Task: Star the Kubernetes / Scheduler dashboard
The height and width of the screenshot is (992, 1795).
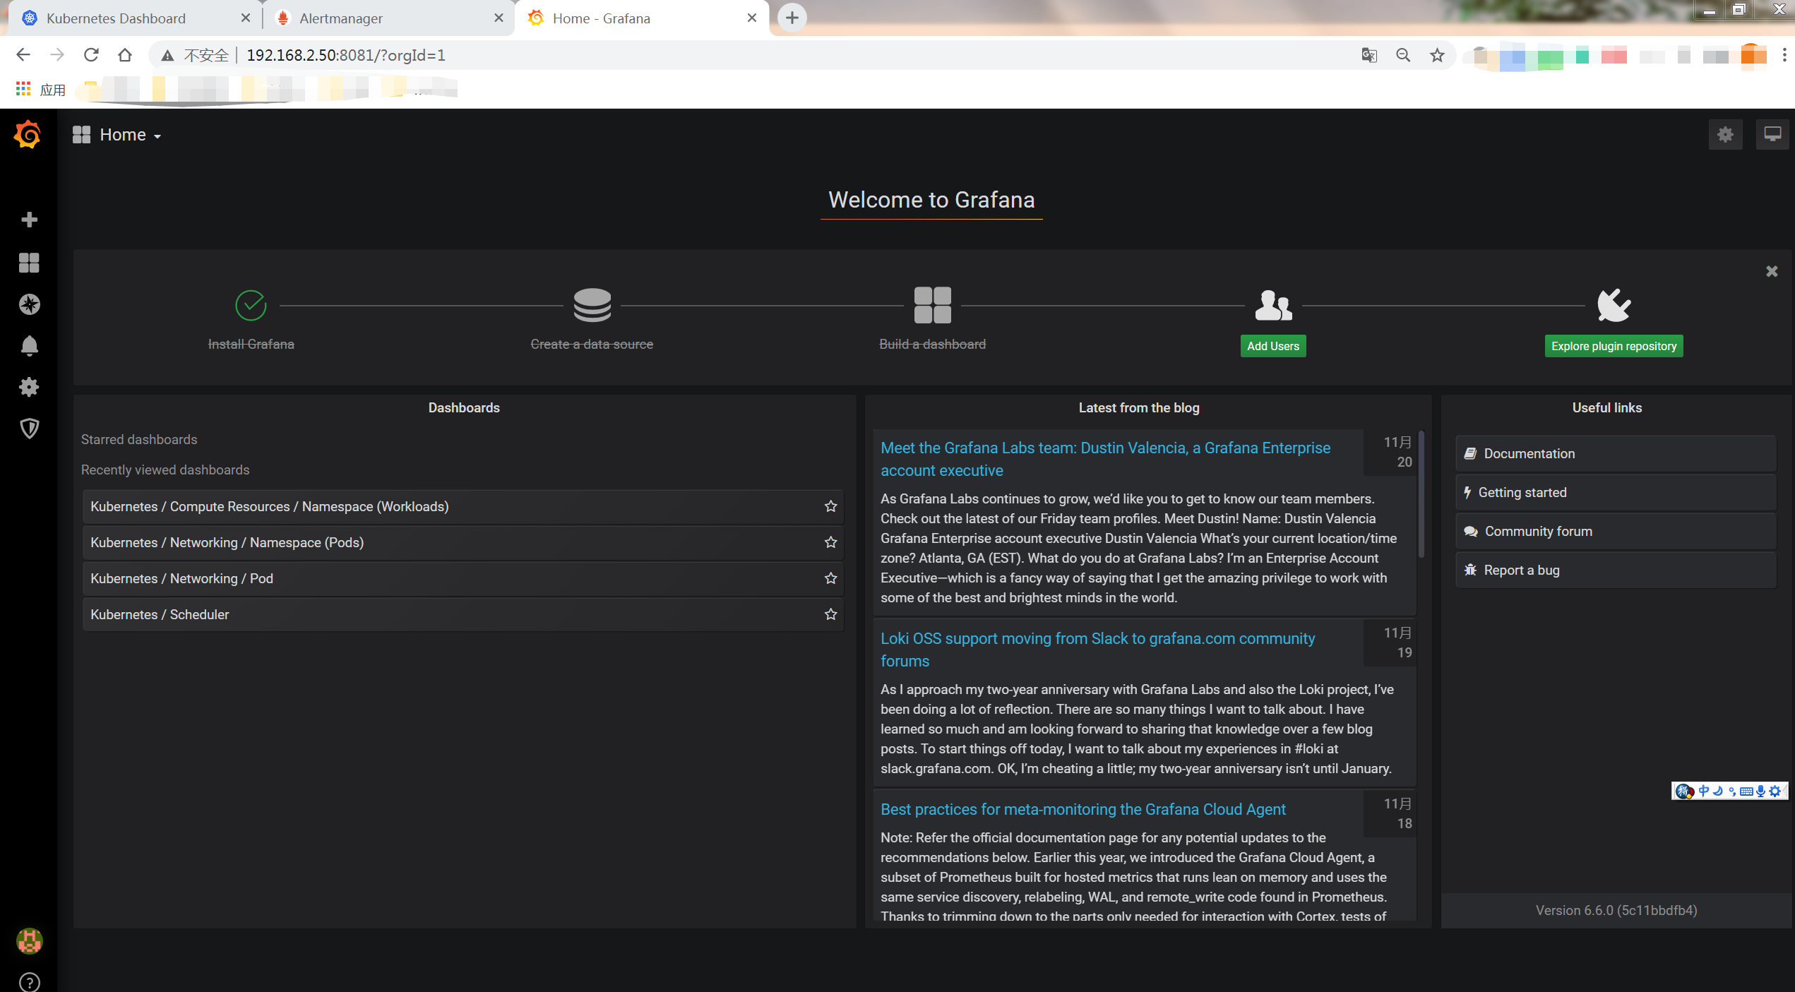Action: [830, 614]
